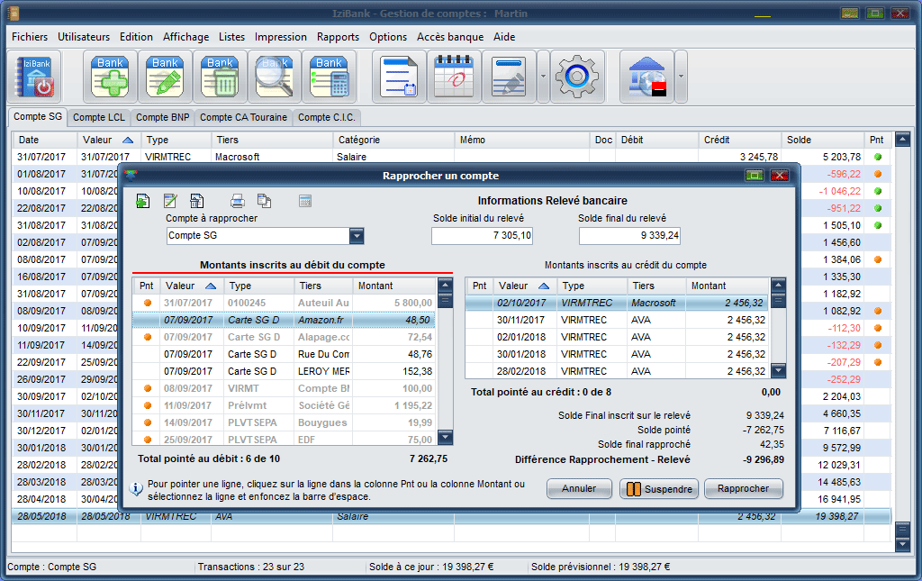The width and height of the screenshot is (922, 581).
Task: Open the search transactions magnifier tool
Action: point(274,77)
